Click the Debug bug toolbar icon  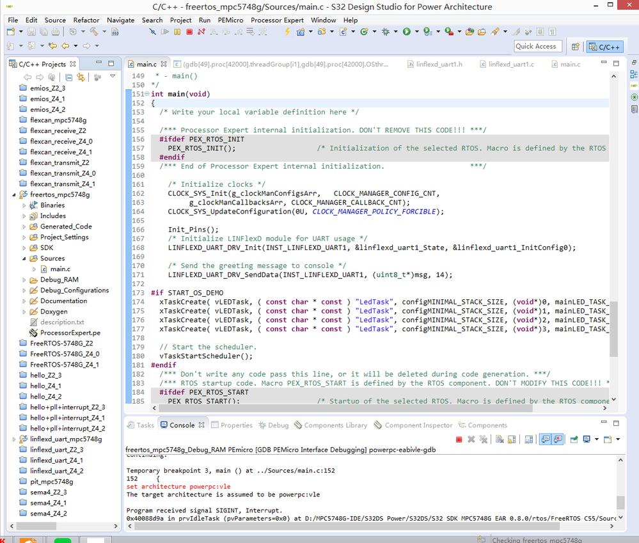385,31
